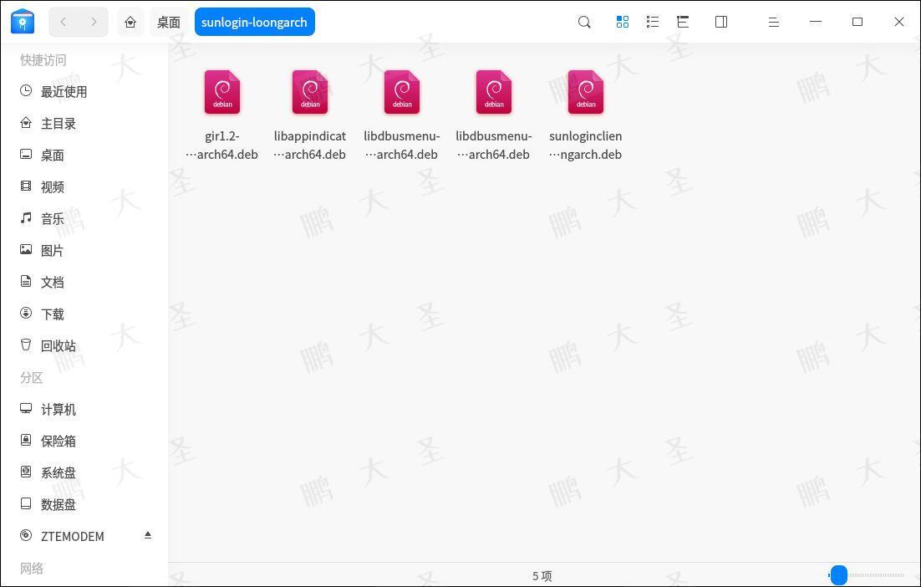
Task: Select libappindicat deb file icon
Action: (x=310, y=92)
